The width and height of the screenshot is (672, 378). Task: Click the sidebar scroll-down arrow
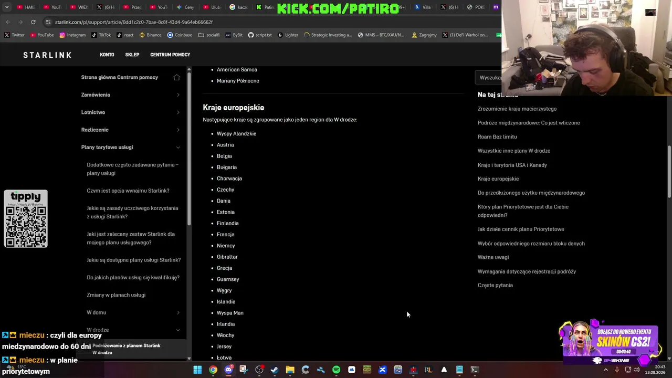point(189,359)
